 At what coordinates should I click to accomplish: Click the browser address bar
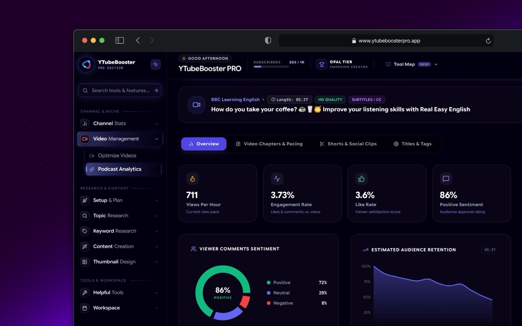click(386, 41)
